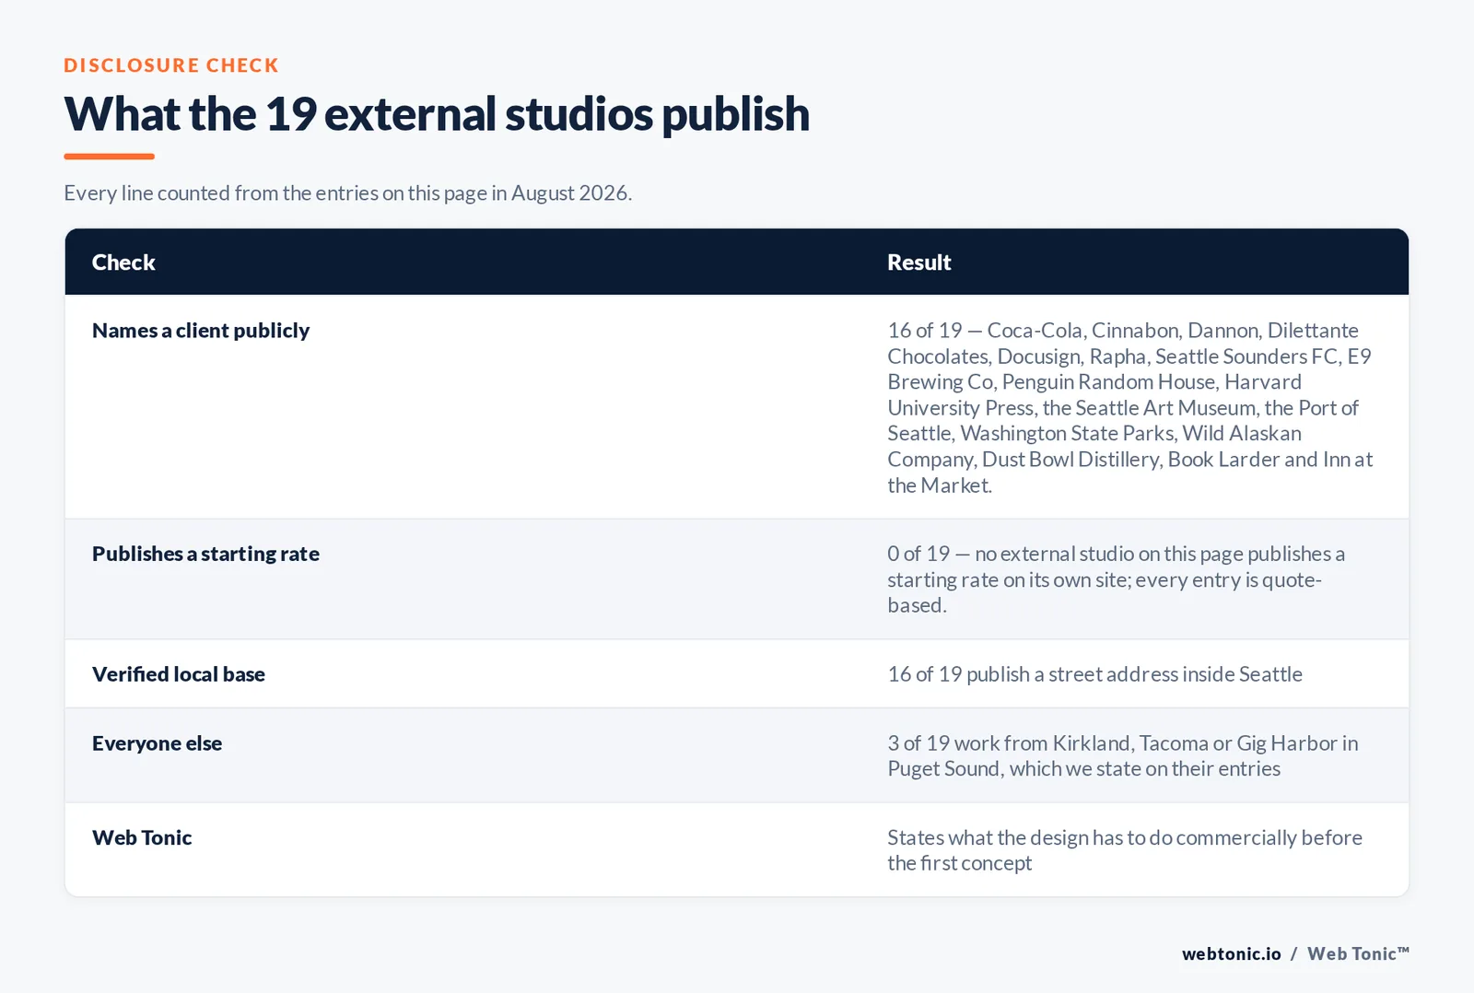Select the 'Names a client publicly' row label
Screen dimensions: 1474x993
point(201,331)
